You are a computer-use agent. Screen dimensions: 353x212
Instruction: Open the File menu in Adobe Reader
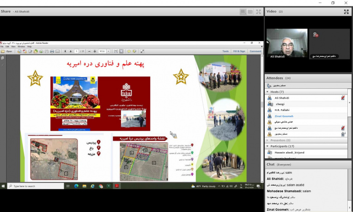tap(2, 47)
